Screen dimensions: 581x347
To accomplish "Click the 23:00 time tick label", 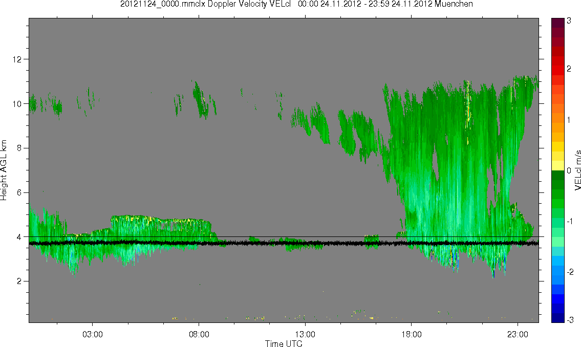I will pyautogui.click(x=518, y=334).
